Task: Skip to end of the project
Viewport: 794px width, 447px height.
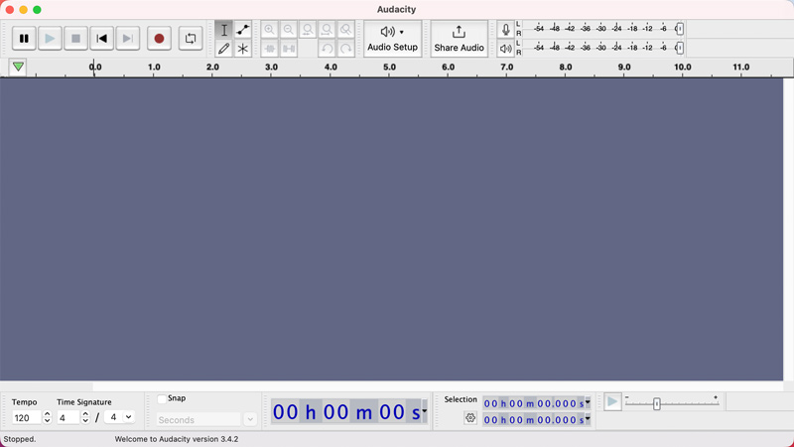Action: pos(128,39)
